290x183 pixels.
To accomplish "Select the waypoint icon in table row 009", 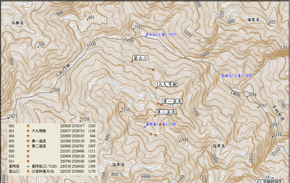I will 28,151.
